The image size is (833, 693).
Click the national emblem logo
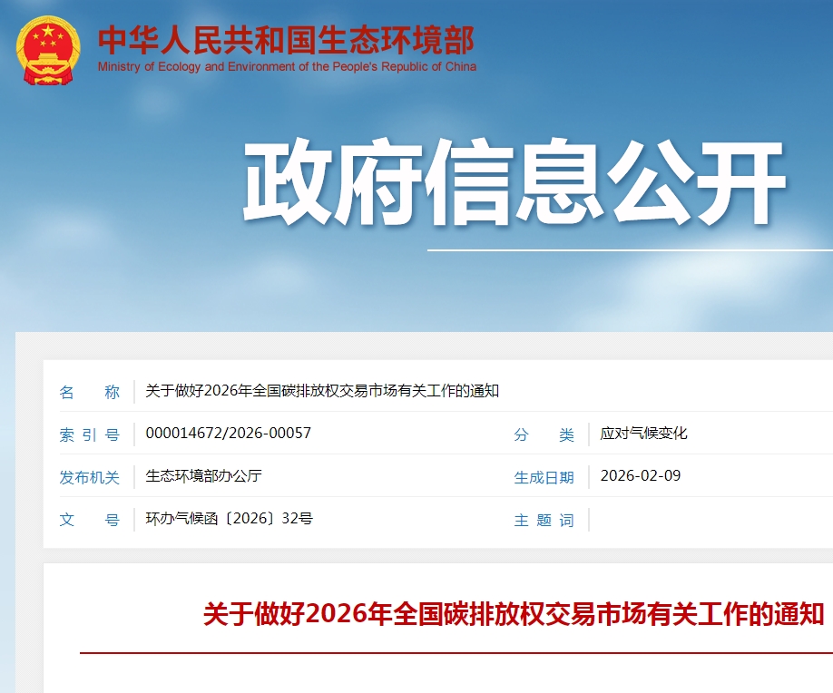pos(49,50)
